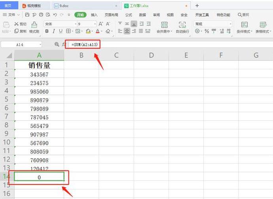Apply thousands separator style icon

pos(214,31)
